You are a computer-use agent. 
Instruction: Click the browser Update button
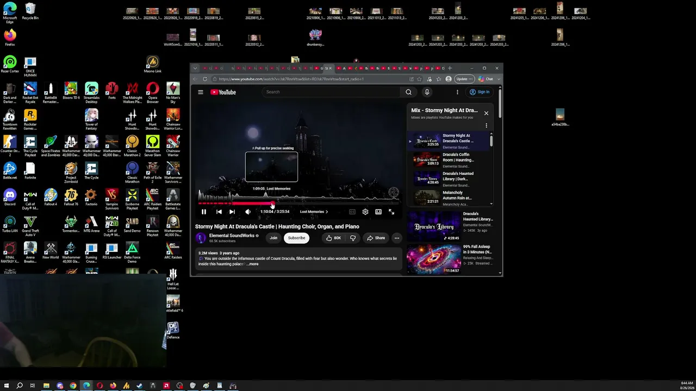464,79
